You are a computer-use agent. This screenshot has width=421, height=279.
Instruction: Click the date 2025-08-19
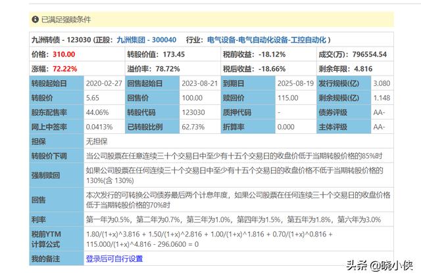tap(295, 83)
